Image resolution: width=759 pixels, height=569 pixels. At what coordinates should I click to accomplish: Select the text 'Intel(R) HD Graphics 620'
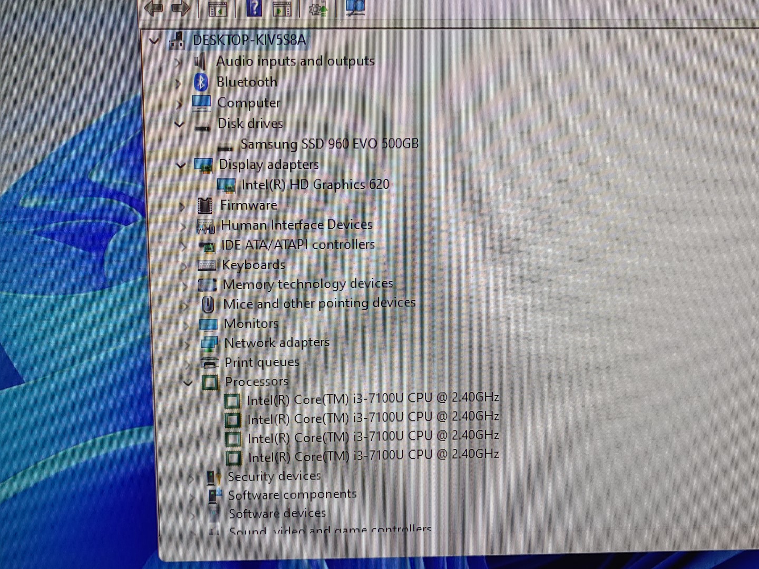tap(315, 185)
